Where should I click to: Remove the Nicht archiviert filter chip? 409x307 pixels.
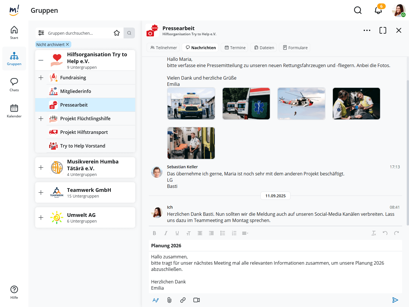[67, 44]
